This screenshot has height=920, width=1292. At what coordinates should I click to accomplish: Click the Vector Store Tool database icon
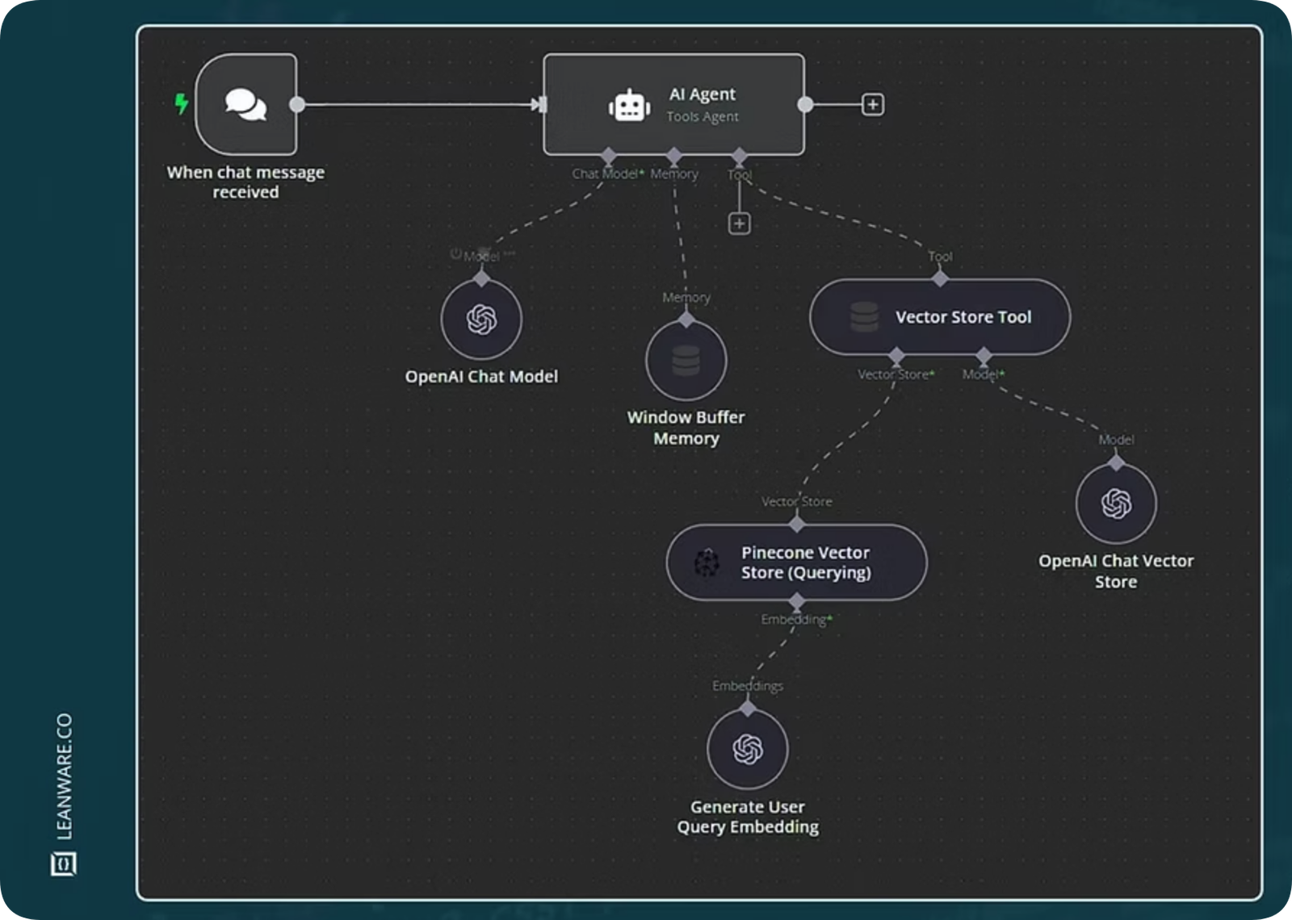(x=864, y=317)
